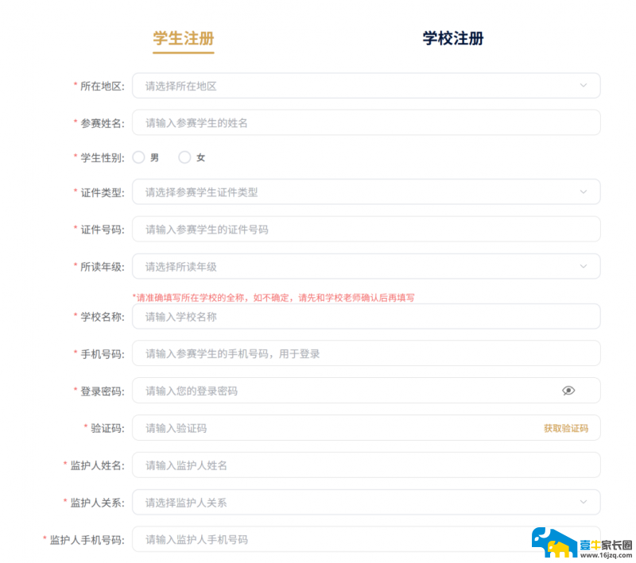
Task: Click the 监护人姓名 input field
Action: 366,465
